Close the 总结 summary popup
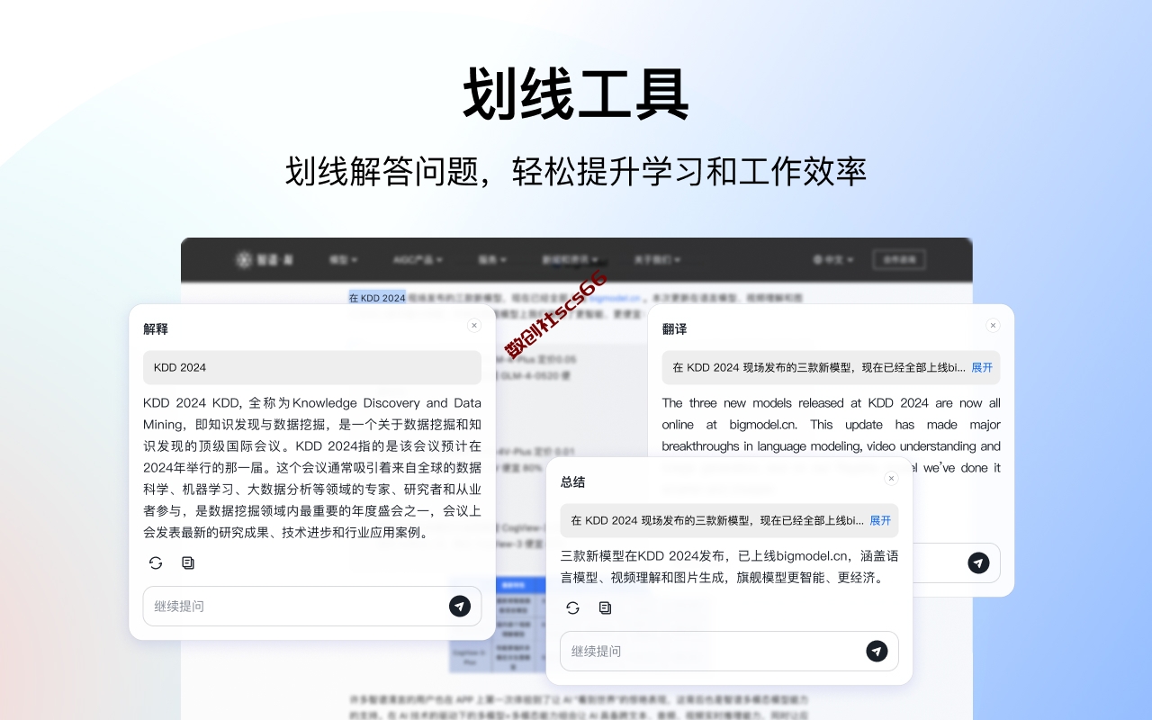Image resolution: width=1152 pixels, height=720 pixels. tap(891, 479)
